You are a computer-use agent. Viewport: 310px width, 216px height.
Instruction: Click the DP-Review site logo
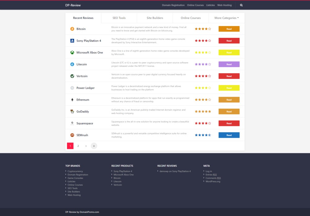(x=73, y=5)
